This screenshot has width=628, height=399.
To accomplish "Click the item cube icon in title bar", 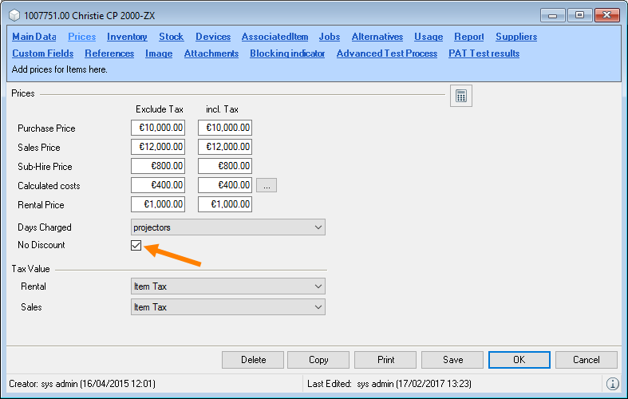I will pyautogui.click(x=14, y=14).
